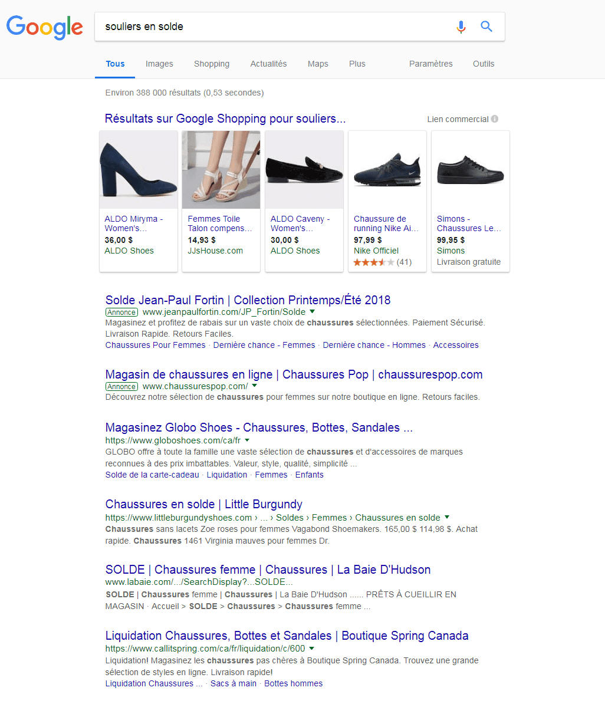The image size is (605, 704).
Task: Open the Paramètres menu
Action: [x=430, y=64]
